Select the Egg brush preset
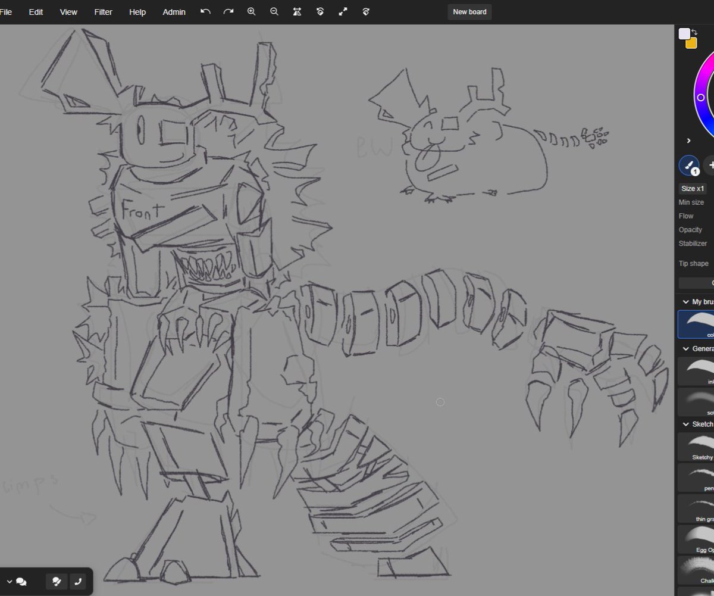The width and height of the screenshot is (714, 596). 696,539
